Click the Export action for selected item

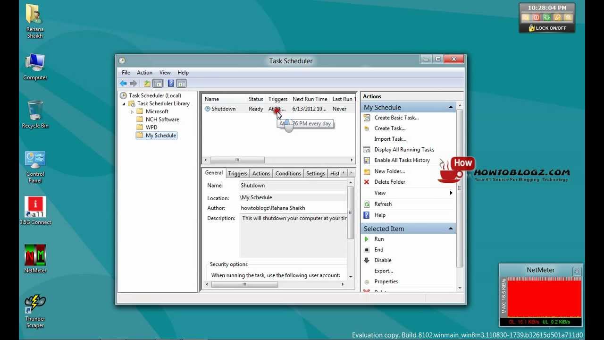click(x=384, y=271)
